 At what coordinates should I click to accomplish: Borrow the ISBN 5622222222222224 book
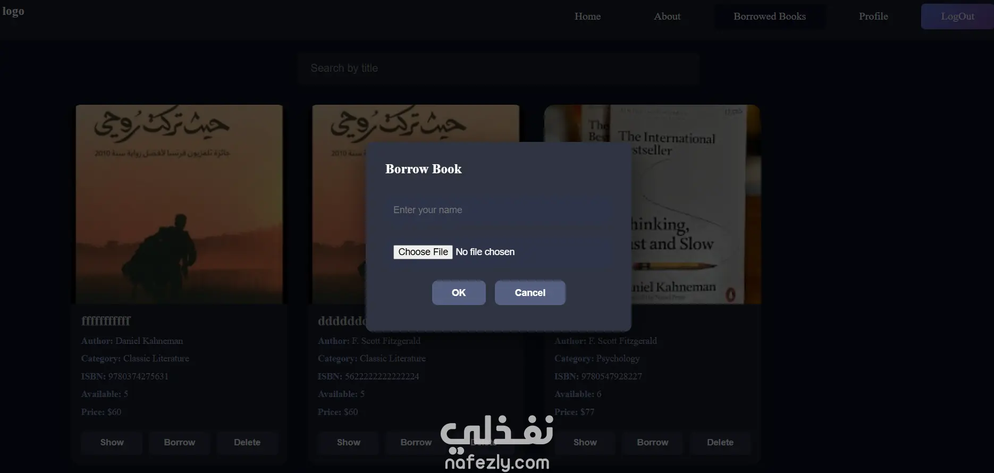(x=416, y=442)
